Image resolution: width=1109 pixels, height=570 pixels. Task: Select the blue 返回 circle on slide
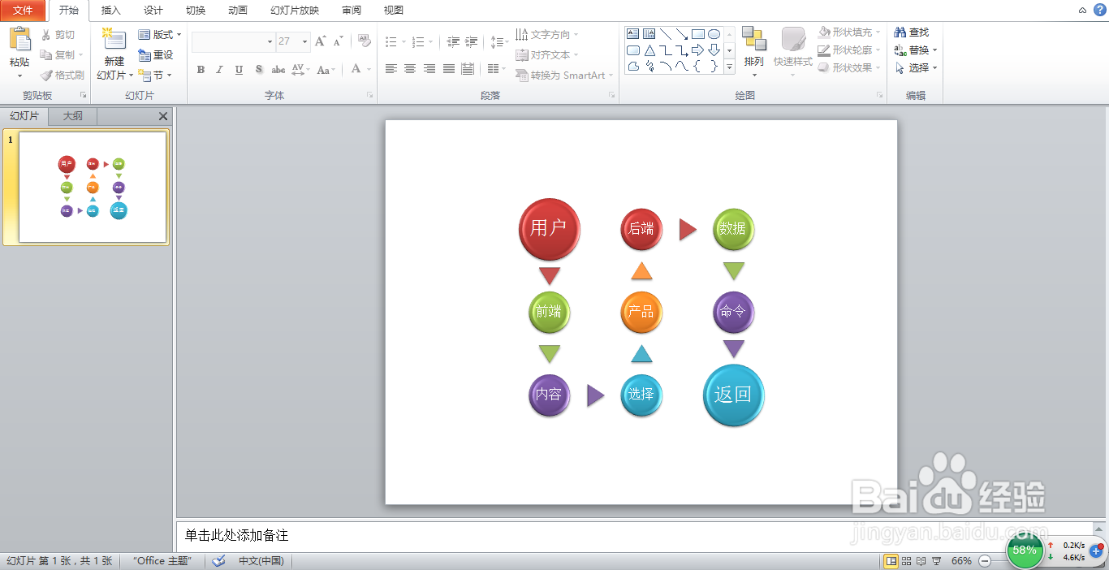pyautogui.click(x=734, y=395)
